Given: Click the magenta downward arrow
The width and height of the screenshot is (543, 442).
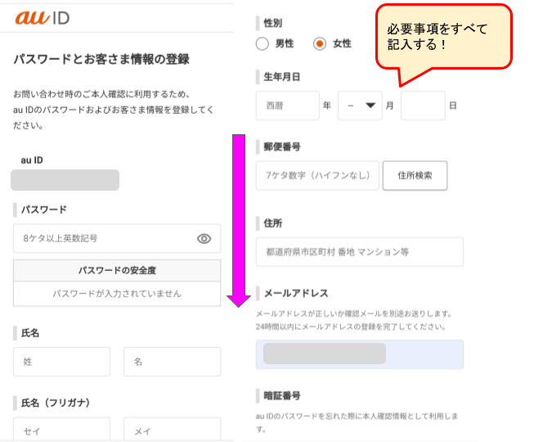Looking at the screenshot, I should click(x=239, y=220).
